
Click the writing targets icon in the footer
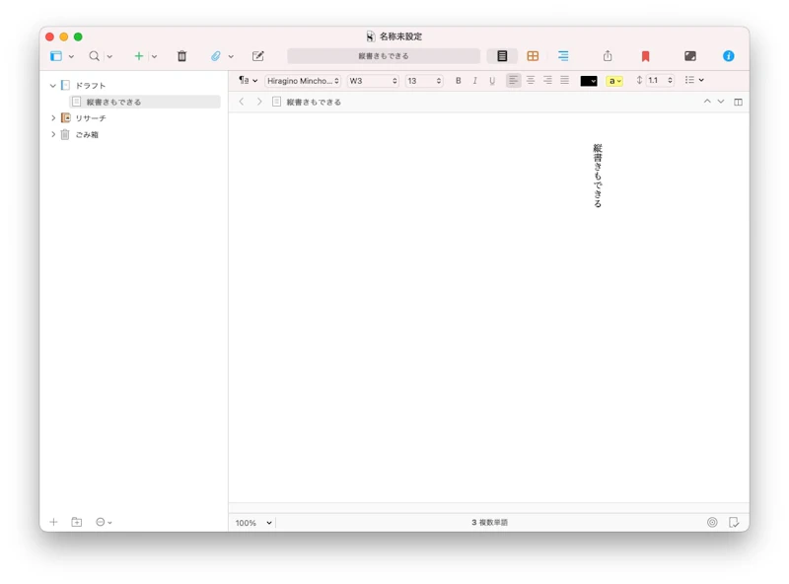[712, 522]
